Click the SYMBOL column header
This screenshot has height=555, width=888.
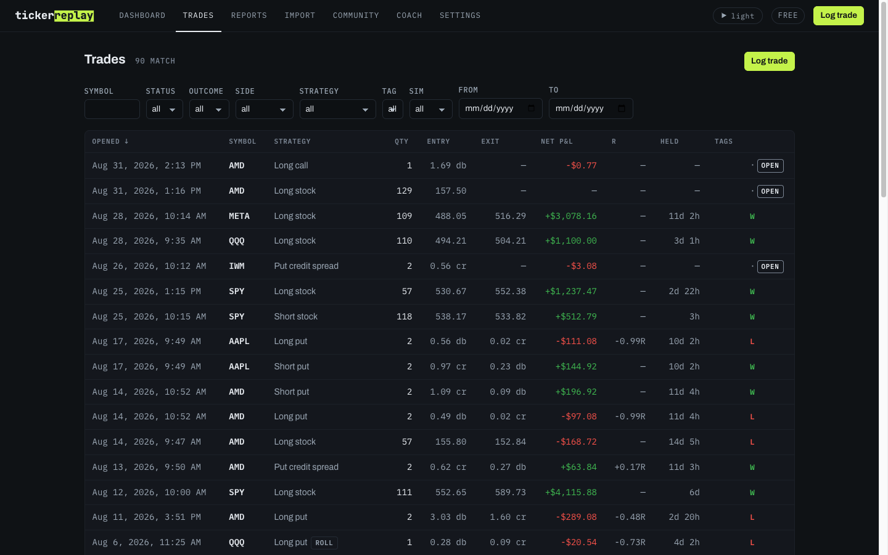242,141
